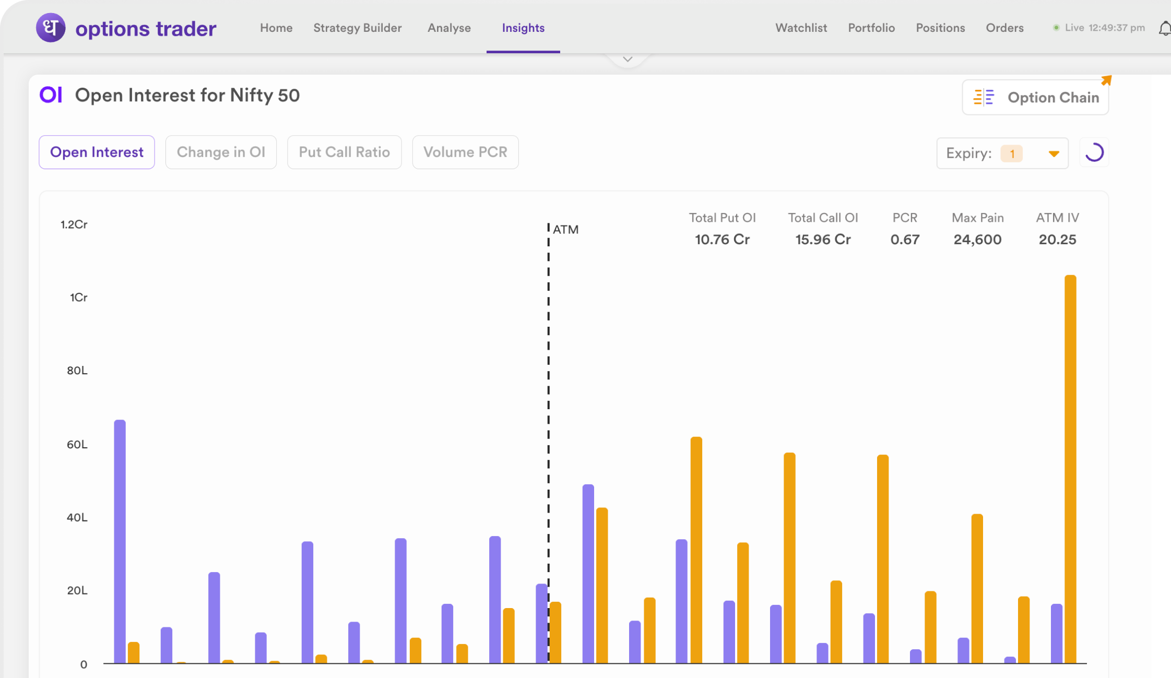Open the Expiry dropdown arrow

coord(1054,153)
